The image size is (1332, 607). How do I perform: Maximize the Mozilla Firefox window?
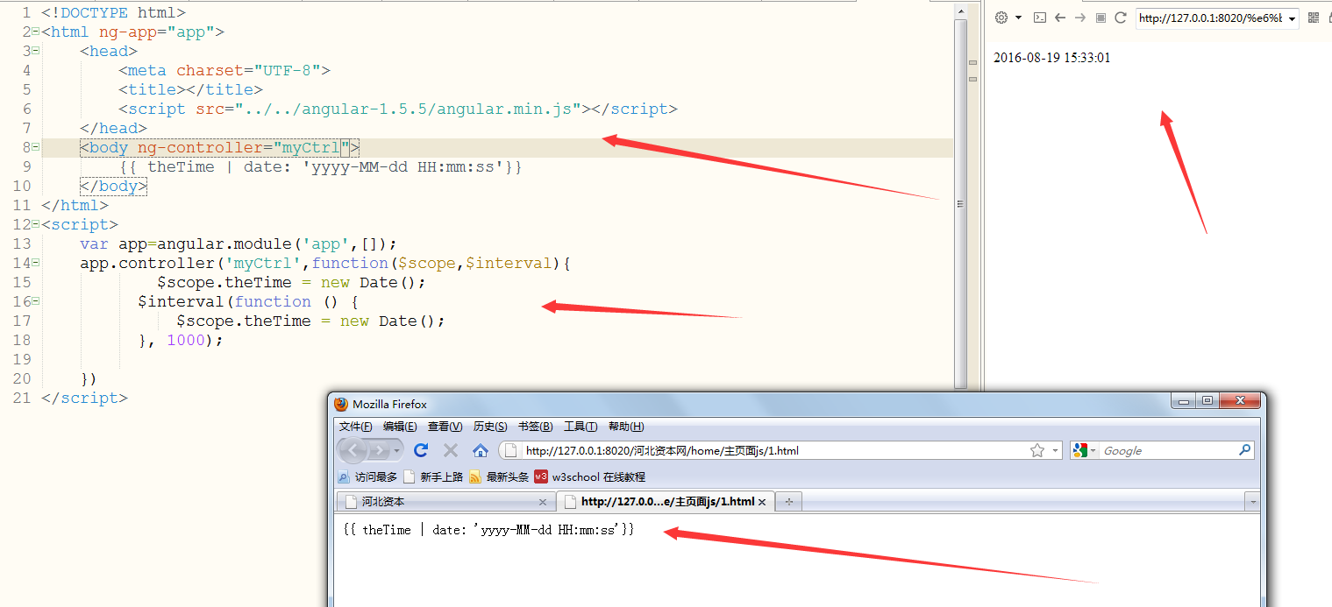click(x=1207, y=401)
